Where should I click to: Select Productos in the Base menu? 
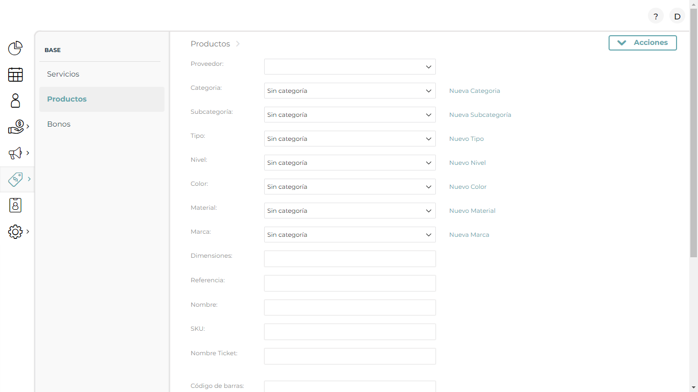102,99
